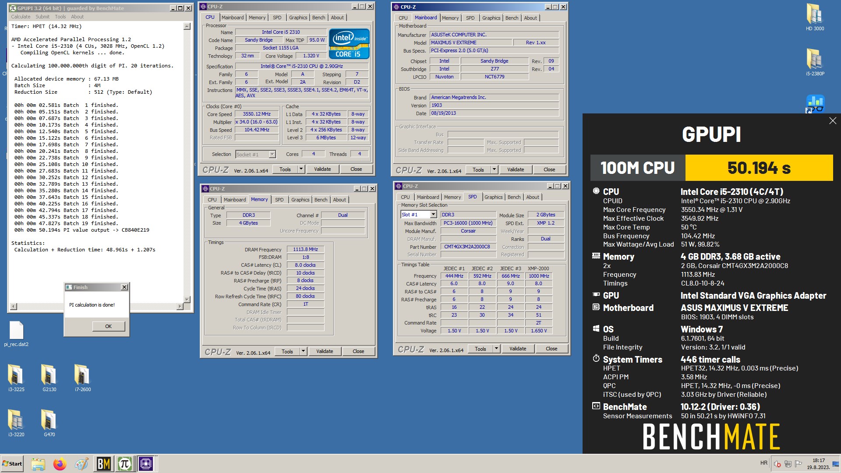Viewport: 841px width, 473px height.
Task: Click GPUPI log horizontal scrollbar right arrow
Action: [x=180, y=307]
